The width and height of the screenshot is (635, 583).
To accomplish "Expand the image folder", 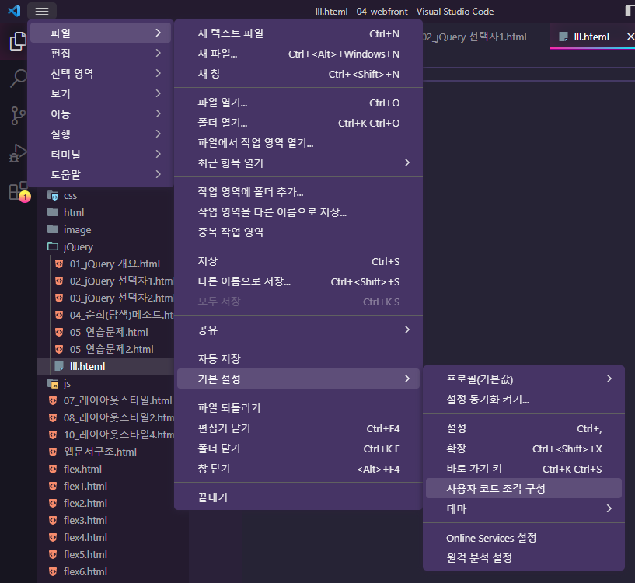I will tap(105, 230).
